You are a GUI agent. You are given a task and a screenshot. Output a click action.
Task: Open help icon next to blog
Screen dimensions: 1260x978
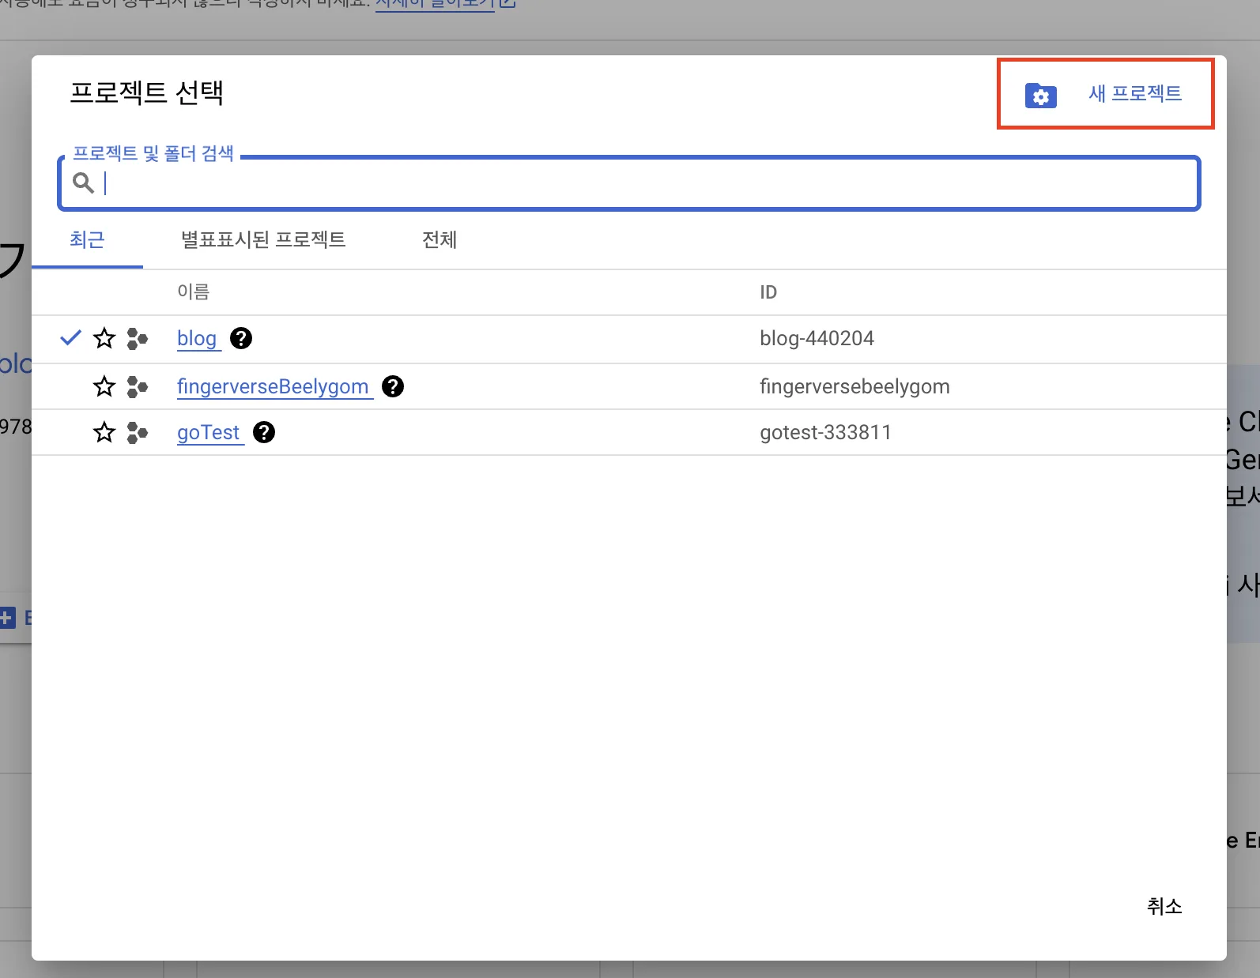(241, 338)
